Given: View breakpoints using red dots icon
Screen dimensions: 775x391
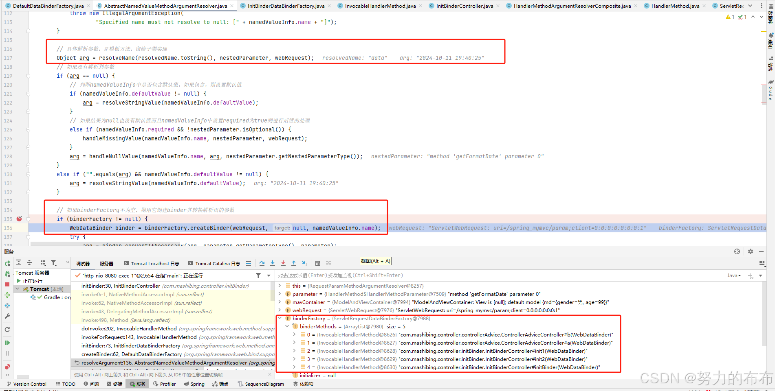Looking at the screenshot, I should (7, 367).
